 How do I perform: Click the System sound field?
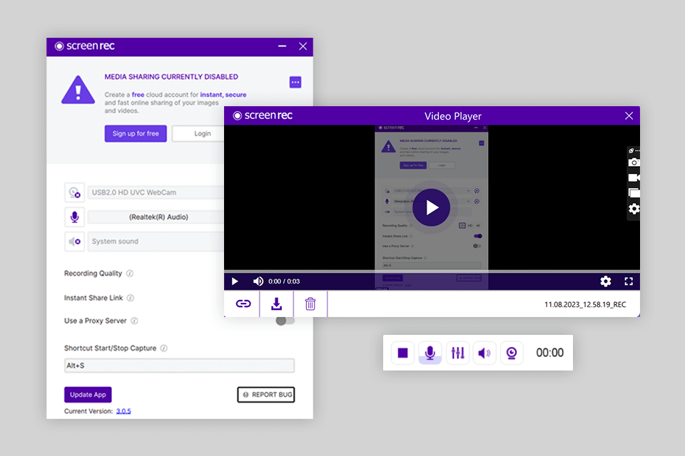point(156,242)
